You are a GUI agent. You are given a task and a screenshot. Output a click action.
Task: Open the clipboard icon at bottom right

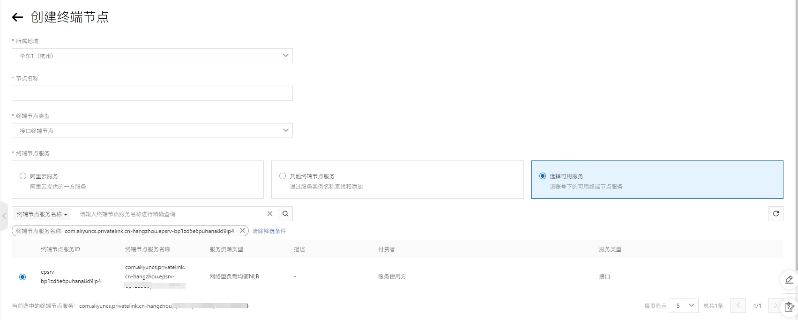[789, 307]
